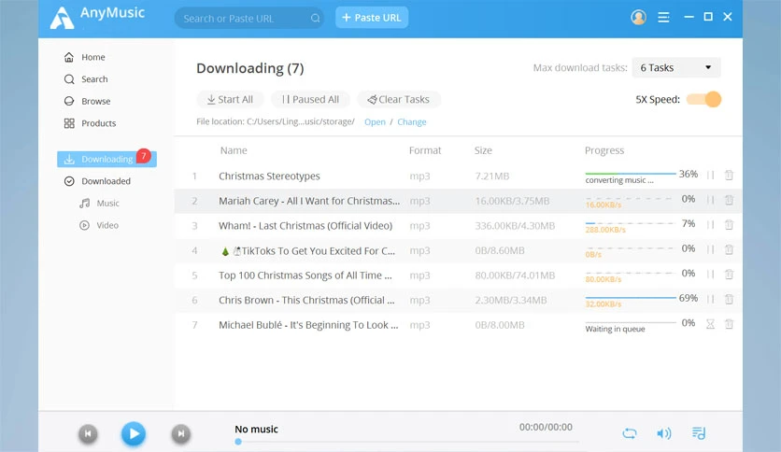The height and width of the screenshot is (452, 781).
Task: Select the Christmas Stereotypes row name
Action: (269, 177)
